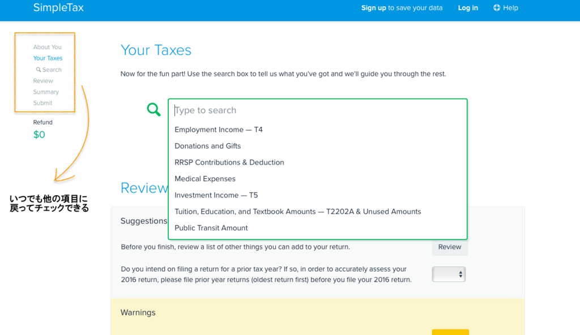Open Summary in the sidebar navigation
Viewport: 580px width, 335px height.
[x=46, y=92]
